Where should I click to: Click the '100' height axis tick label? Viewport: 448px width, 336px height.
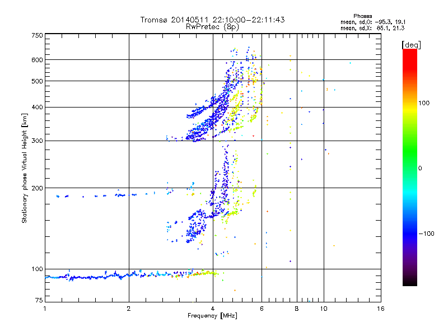click(37, 269)
